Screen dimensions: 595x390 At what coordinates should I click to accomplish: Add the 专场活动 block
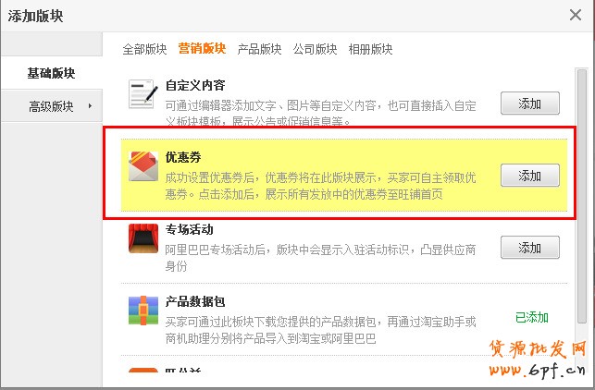click(529, 247)
